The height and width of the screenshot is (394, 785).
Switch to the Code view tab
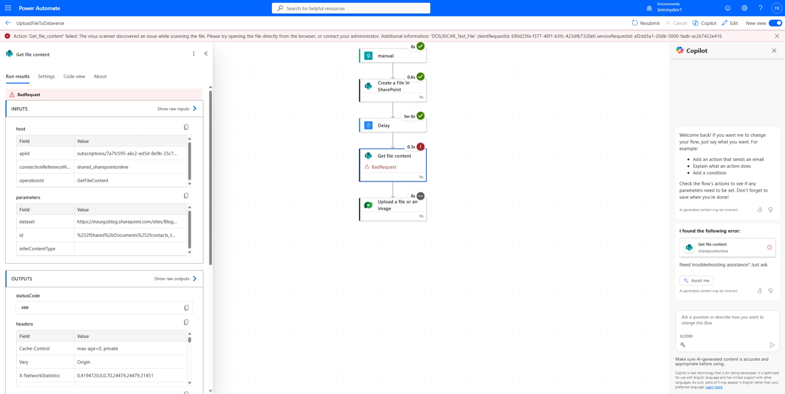tap(74, 76)
